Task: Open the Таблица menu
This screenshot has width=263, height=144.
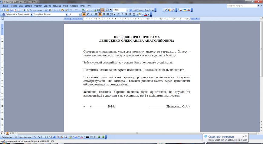Action: (57, 6)
